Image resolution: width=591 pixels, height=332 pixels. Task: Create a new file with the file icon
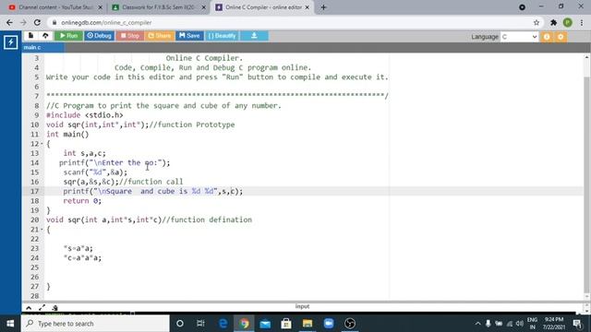click(x=30, y=36)
